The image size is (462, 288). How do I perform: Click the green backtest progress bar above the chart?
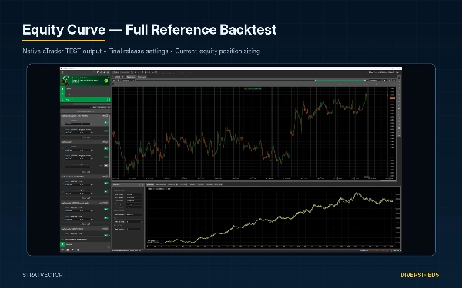click(x=340, y=80)
